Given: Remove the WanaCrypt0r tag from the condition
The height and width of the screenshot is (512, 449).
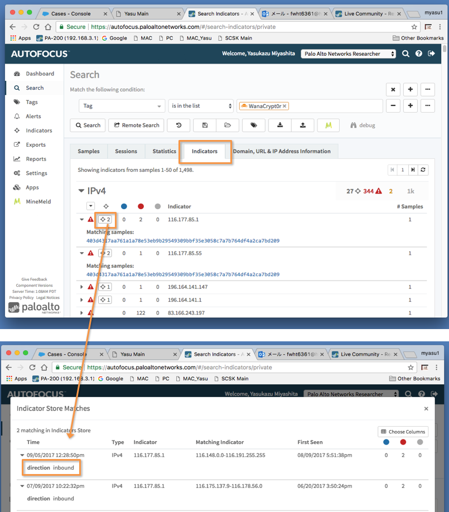Looking at the screenshot, I should pos(284,106).
